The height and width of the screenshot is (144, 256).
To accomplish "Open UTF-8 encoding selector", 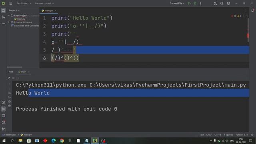I will 218,135.
